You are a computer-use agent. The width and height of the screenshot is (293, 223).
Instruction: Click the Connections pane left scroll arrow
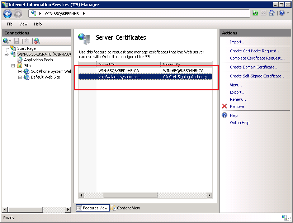pos(5,209)
